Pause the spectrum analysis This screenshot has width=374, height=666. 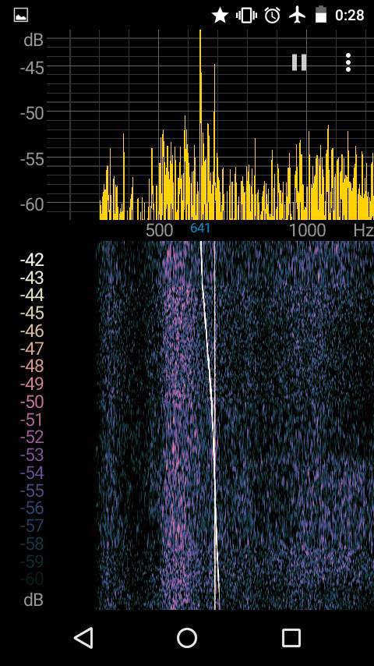pos(299,62)
